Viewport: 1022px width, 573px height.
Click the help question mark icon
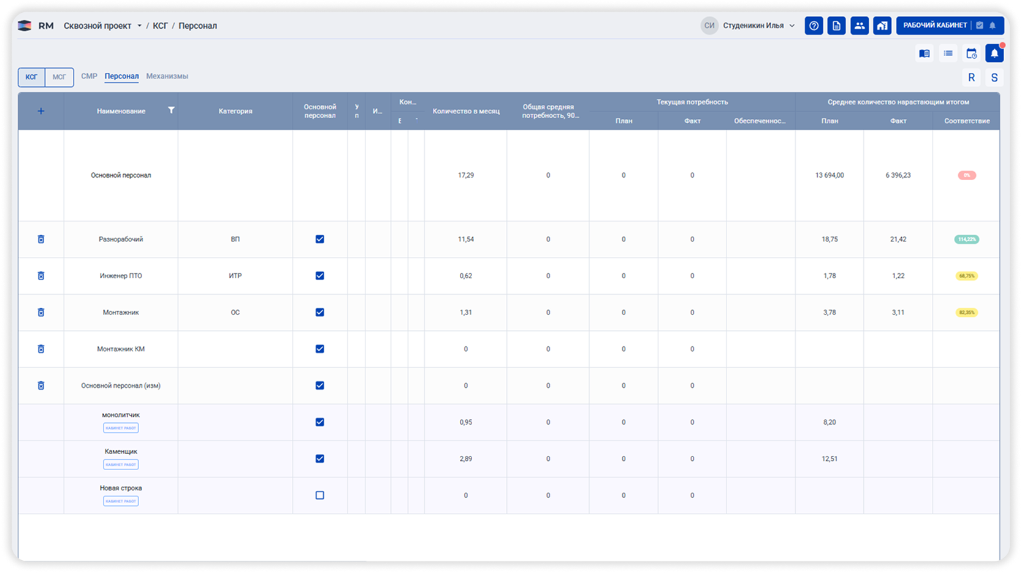pyautogui.click(x=814, y=26)
